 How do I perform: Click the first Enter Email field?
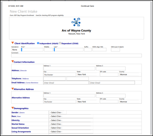[x=66, y=83]
